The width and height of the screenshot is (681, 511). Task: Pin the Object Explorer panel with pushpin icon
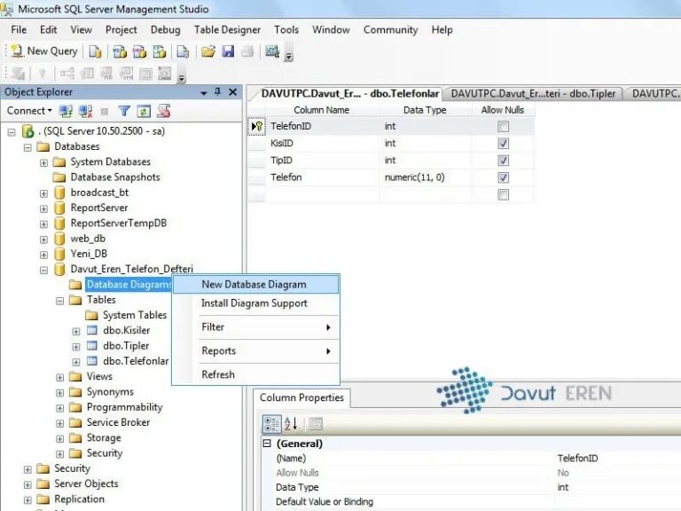[x=217, y=92]
